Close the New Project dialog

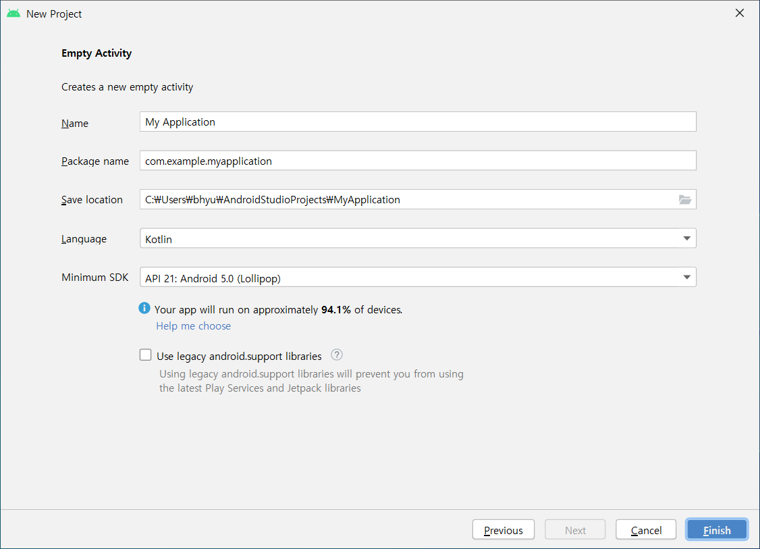tap(739, 13)
